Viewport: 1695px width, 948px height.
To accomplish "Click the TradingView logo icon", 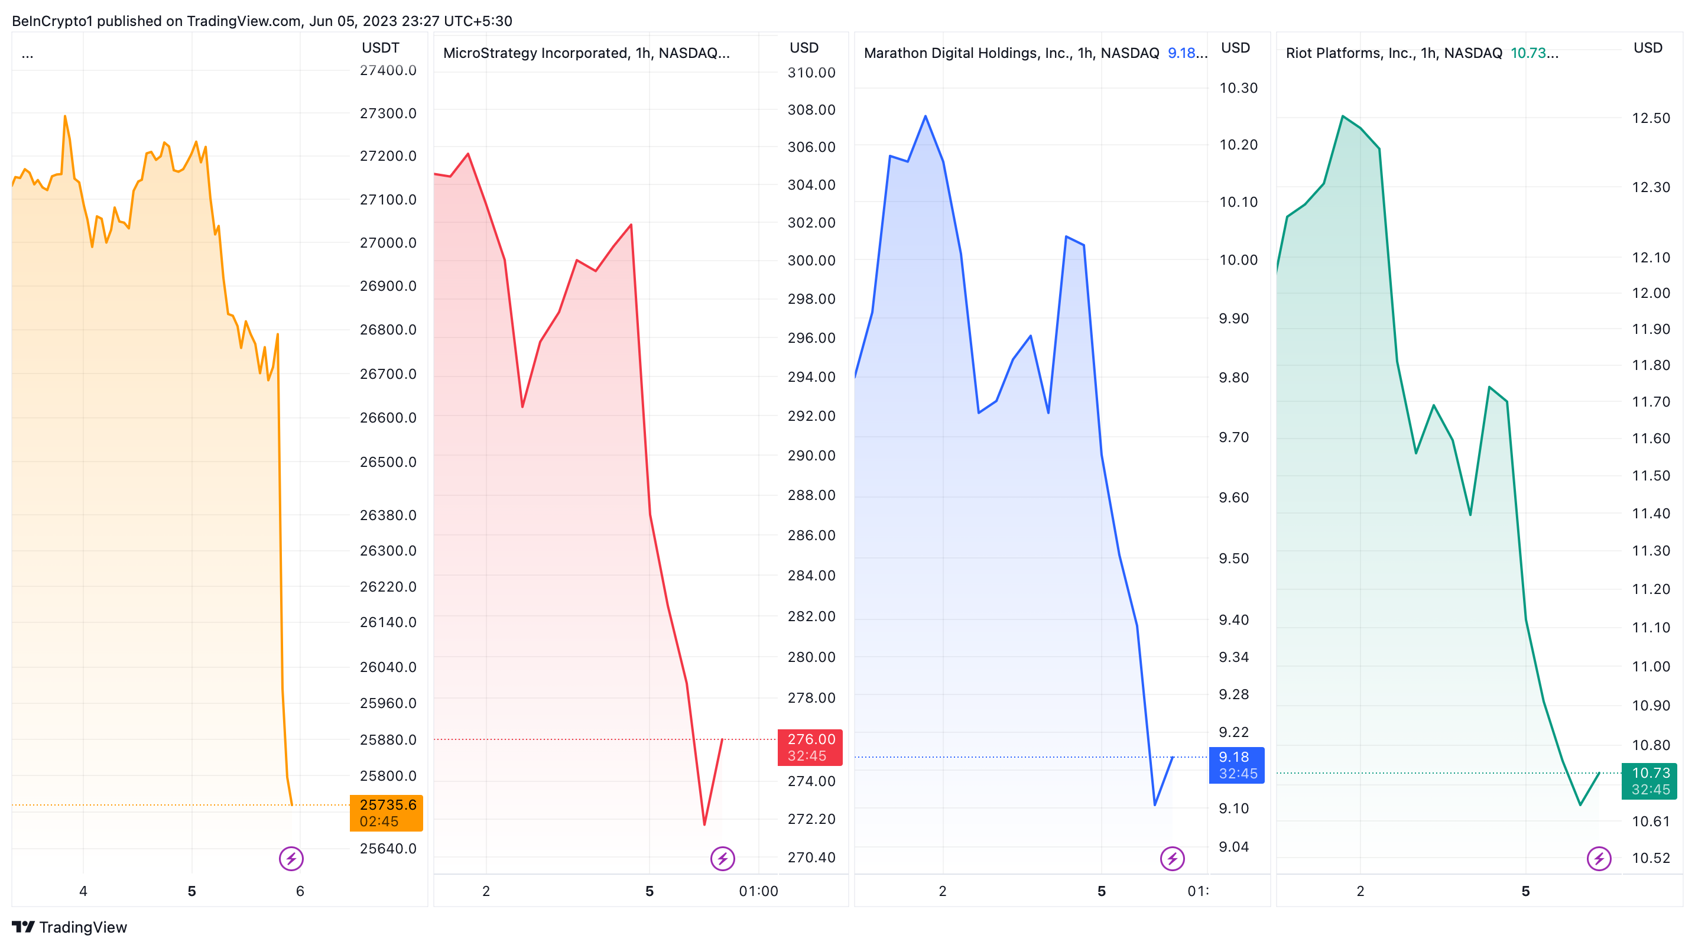I will click(x=23, y=927).
